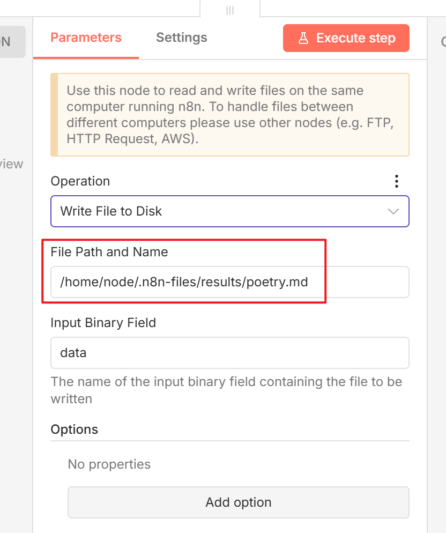Collapse the Options section header
446x533 pixels.
click(x=75, y=429)
